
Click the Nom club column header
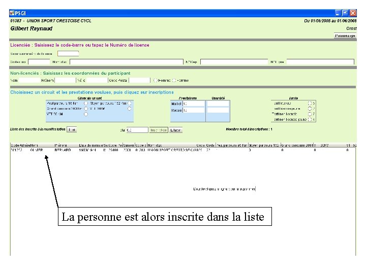click(x=172, y=145)
